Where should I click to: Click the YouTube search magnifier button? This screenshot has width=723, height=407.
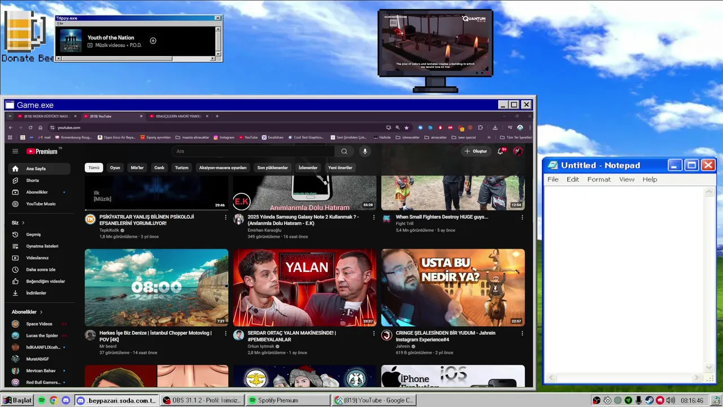pyautogui.click(x=344, y=151)
